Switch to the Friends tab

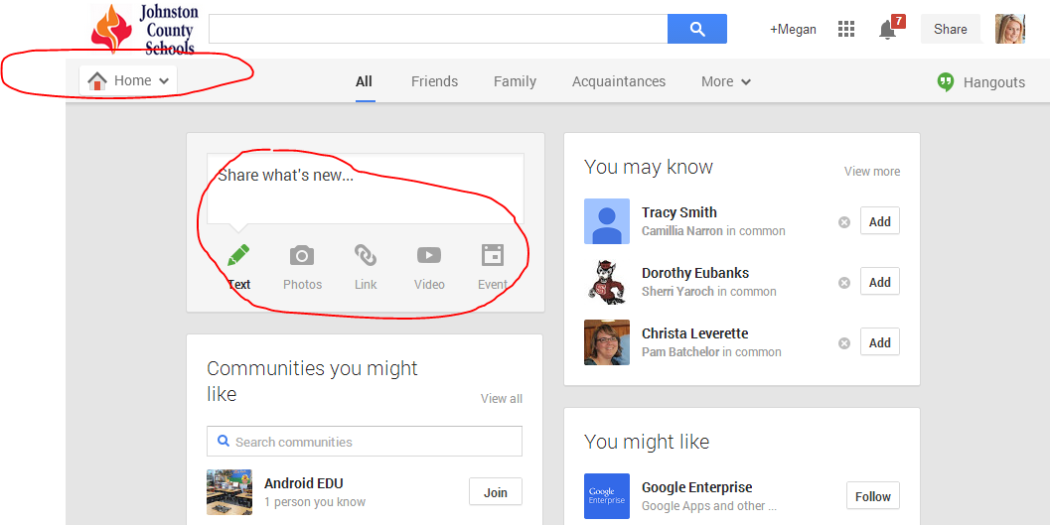[434, 81]
